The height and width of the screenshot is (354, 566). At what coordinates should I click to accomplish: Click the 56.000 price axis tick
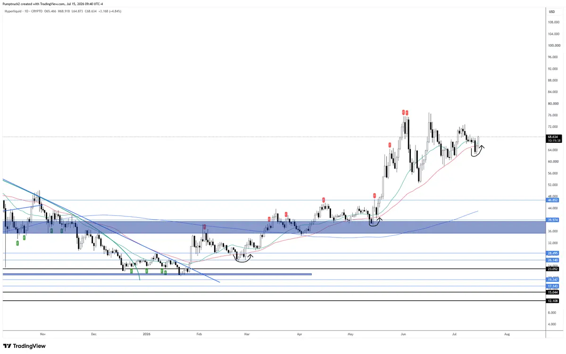point(553,173)
